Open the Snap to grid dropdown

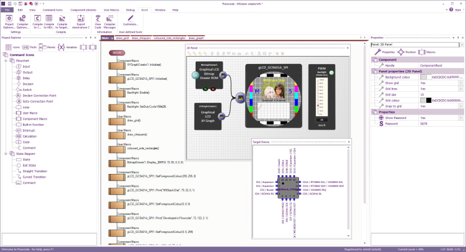[x=461, y=106]
